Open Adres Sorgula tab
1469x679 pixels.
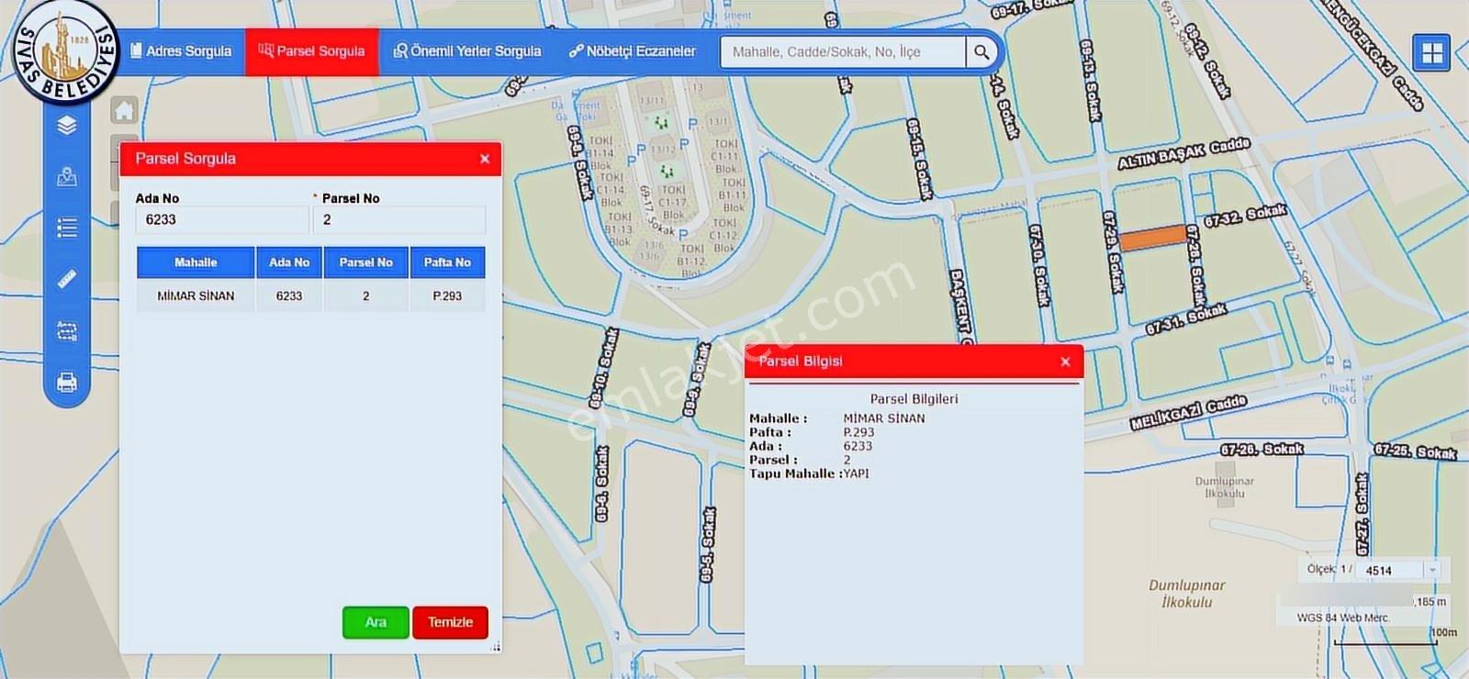coord(181,51)
